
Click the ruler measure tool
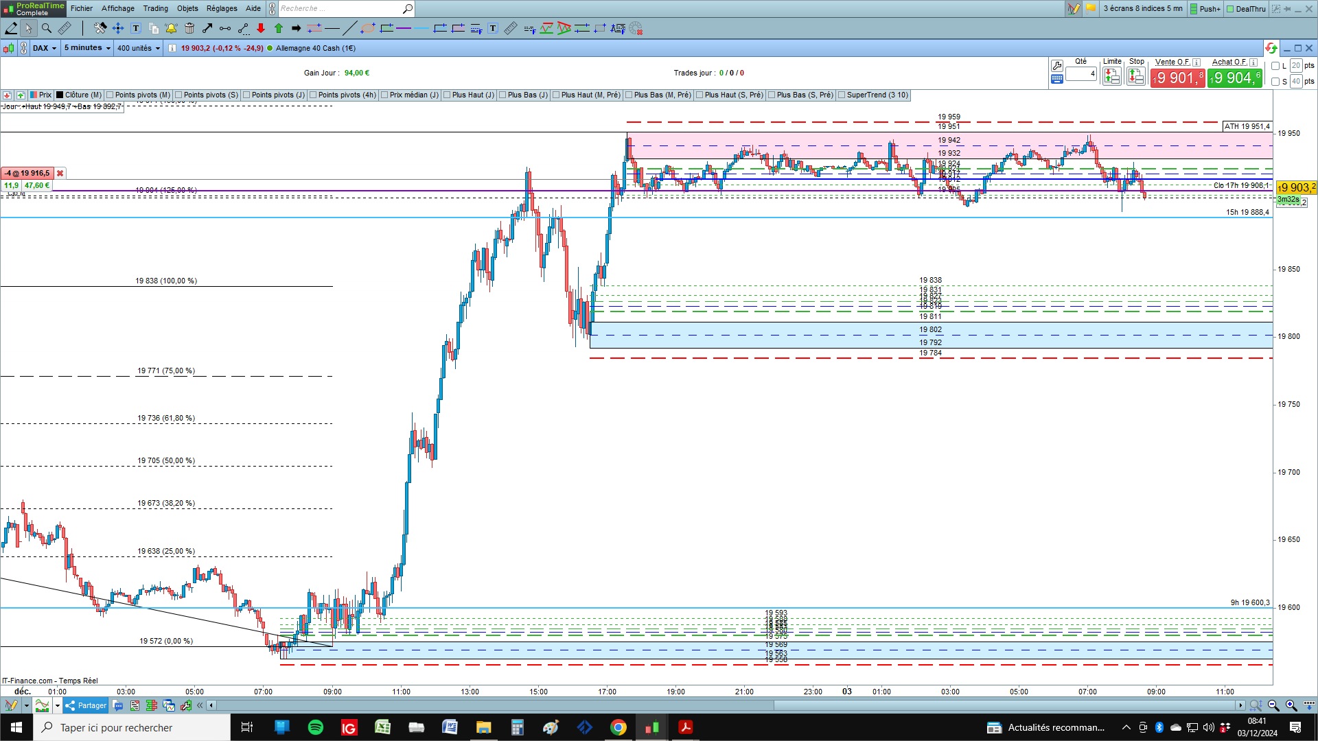[65, 28]
